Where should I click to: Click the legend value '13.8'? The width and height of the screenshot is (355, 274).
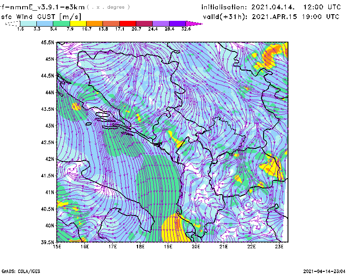click(103, 29)
